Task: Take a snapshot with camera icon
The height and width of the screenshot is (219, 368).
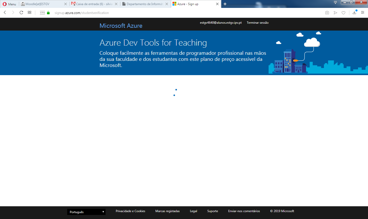Action: pos(327,13)
